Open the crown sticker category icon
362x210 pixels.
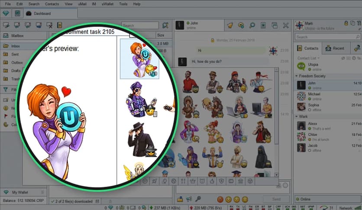point(193,181)
